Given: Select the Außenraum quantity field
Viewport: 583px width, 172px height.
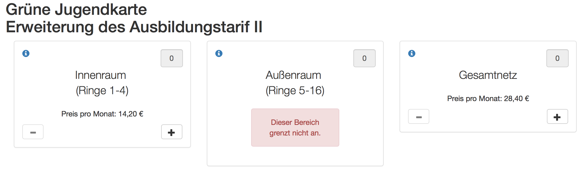Looking at the screenshot, I should pos(364,58).
